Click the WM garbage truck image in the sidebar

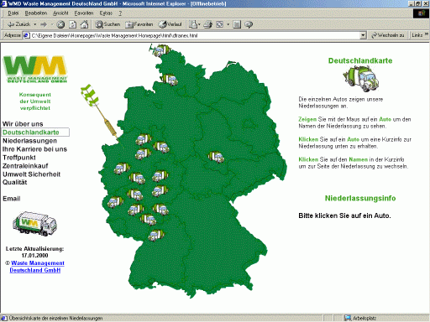34,224
